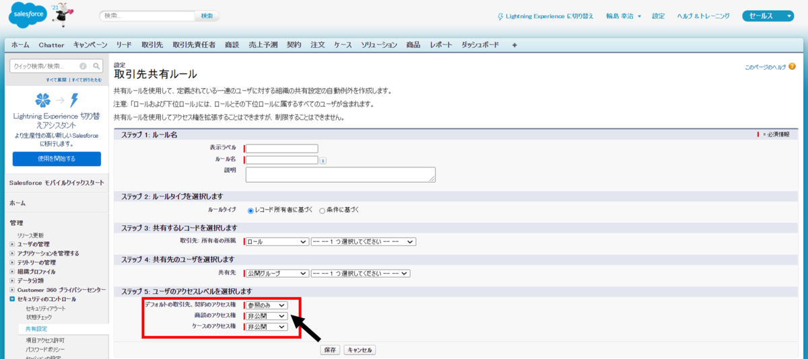The image size is (808, 359).
Task: Open the ソリューション tab
Action: (379, 45)
